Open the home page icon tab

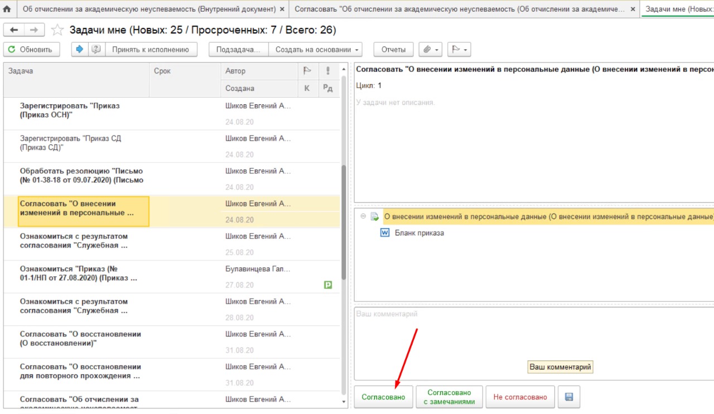7,9
